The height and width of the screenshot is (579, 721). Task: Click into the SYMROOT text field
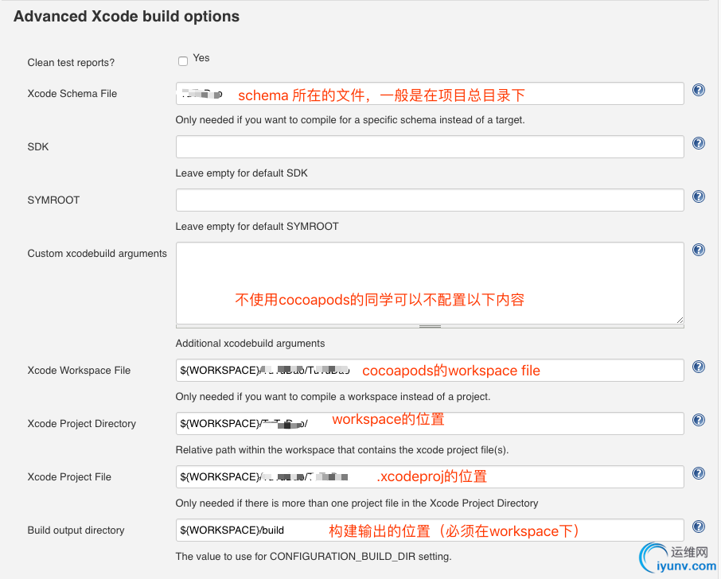(x=430, y=200)
